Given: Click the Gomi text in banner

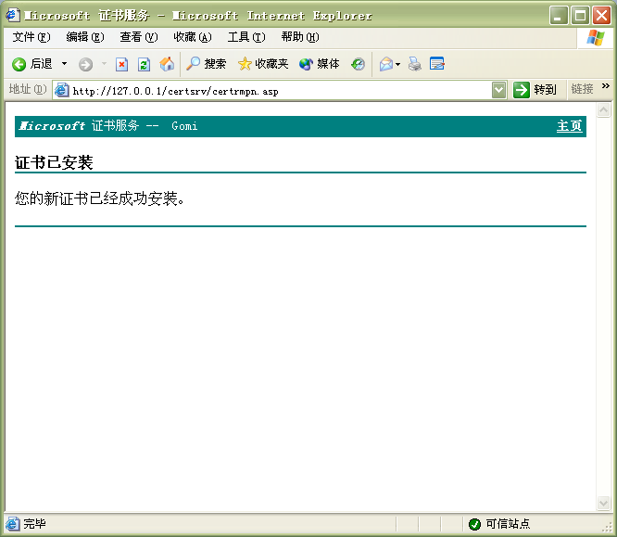Looking at the screenshot, I should click(184, 126).
